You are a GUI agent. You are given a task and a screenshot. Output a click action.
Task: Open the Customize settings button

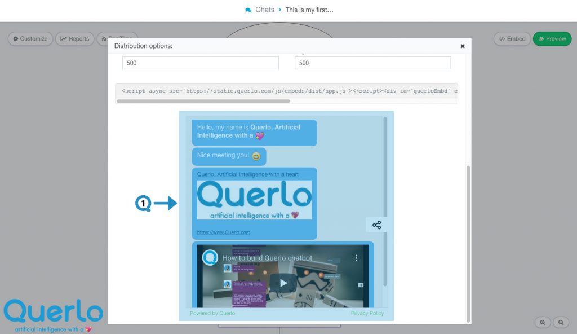(x=30, y=39)
